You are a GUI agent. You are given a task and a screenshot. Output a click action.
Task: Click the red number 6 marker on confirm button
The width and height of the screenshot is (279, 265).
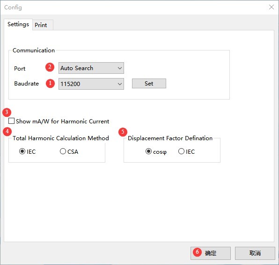tap(197, 252)
